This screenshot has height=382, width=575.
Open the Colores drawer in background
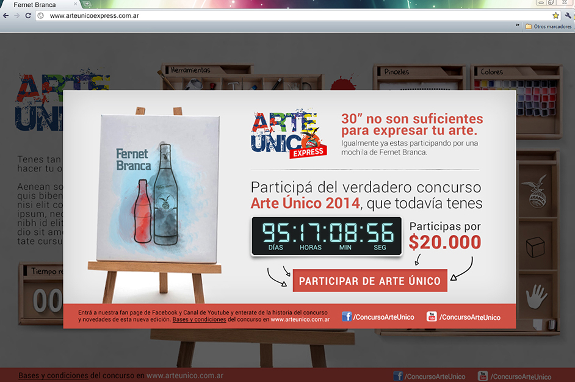point(516,71)
